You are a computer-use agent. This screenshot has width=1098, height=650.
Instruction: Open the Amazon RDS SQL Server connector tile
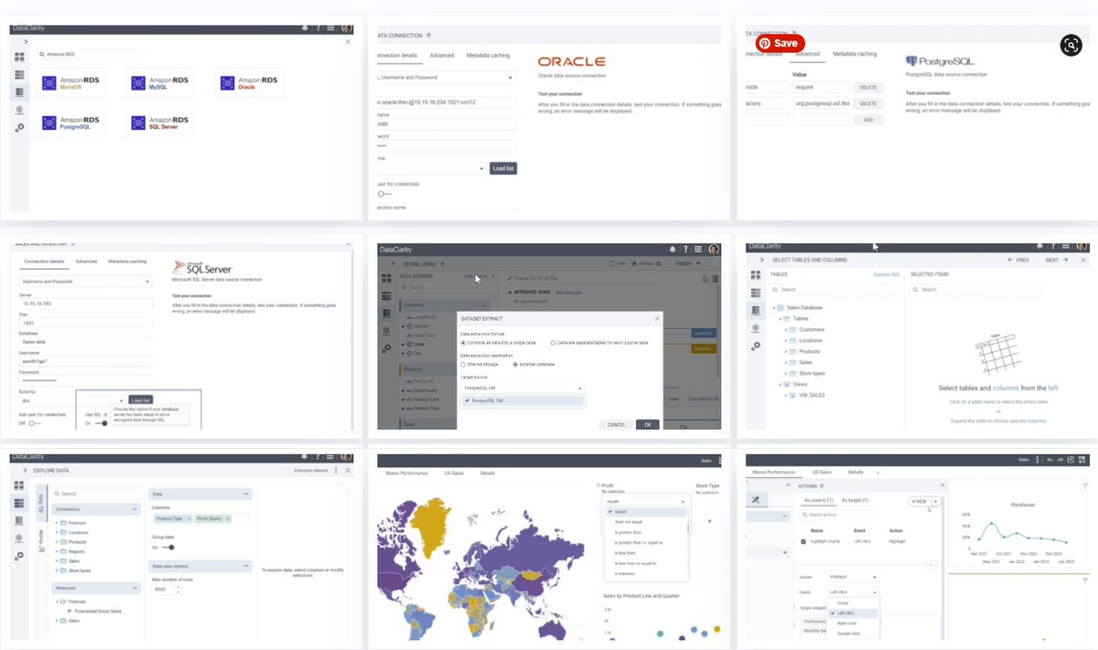click(160, 123)
